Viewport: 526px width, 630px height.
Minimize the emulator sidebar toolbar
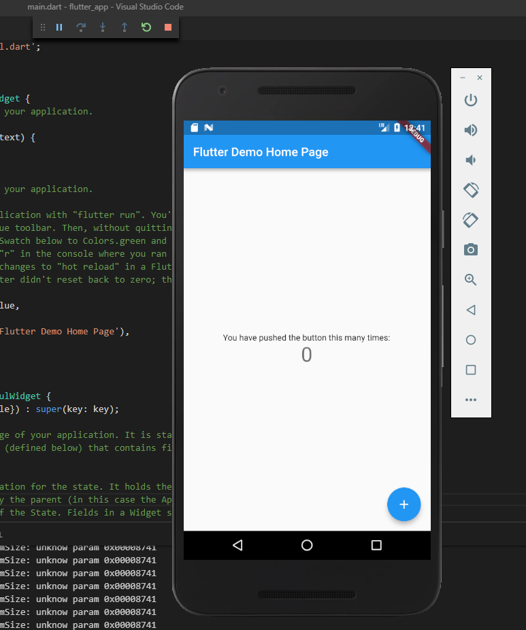point(463,78)
